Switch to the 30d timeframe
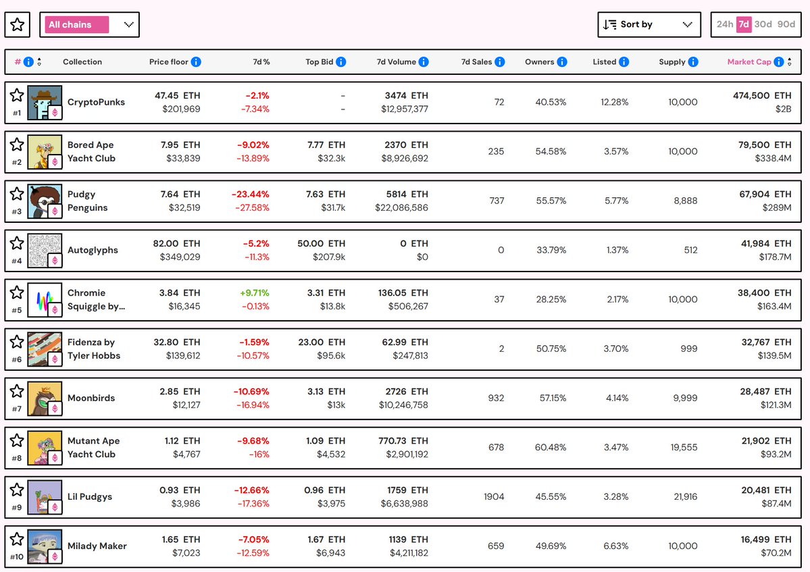Image resolution: width=810 pixels, height=572 pixels. point(763,24)
